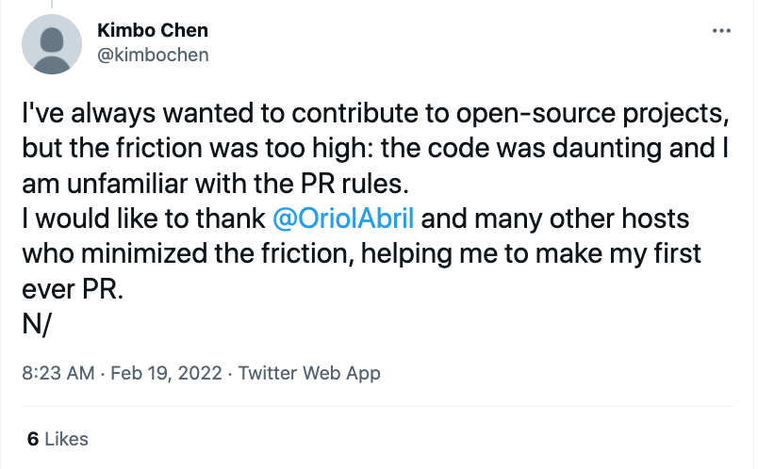The height and width of the screenshot is (469, 758).
Task: Open the three-dot more options menu
Action: (721, 31)
